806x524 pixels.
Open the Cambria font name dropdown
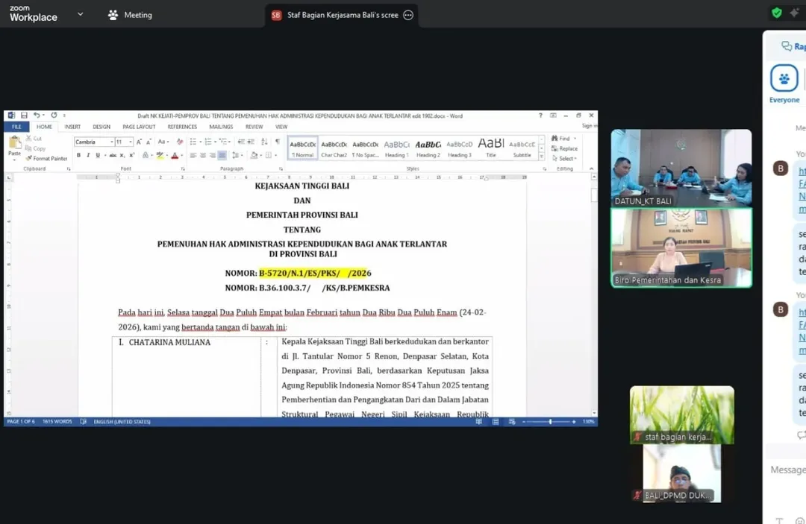112,142
